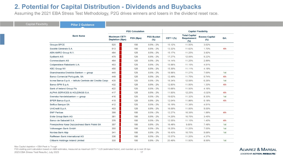Click Société Générale depletion value 513
Viewport: 283px width, 159px height.
coord(114,49)
